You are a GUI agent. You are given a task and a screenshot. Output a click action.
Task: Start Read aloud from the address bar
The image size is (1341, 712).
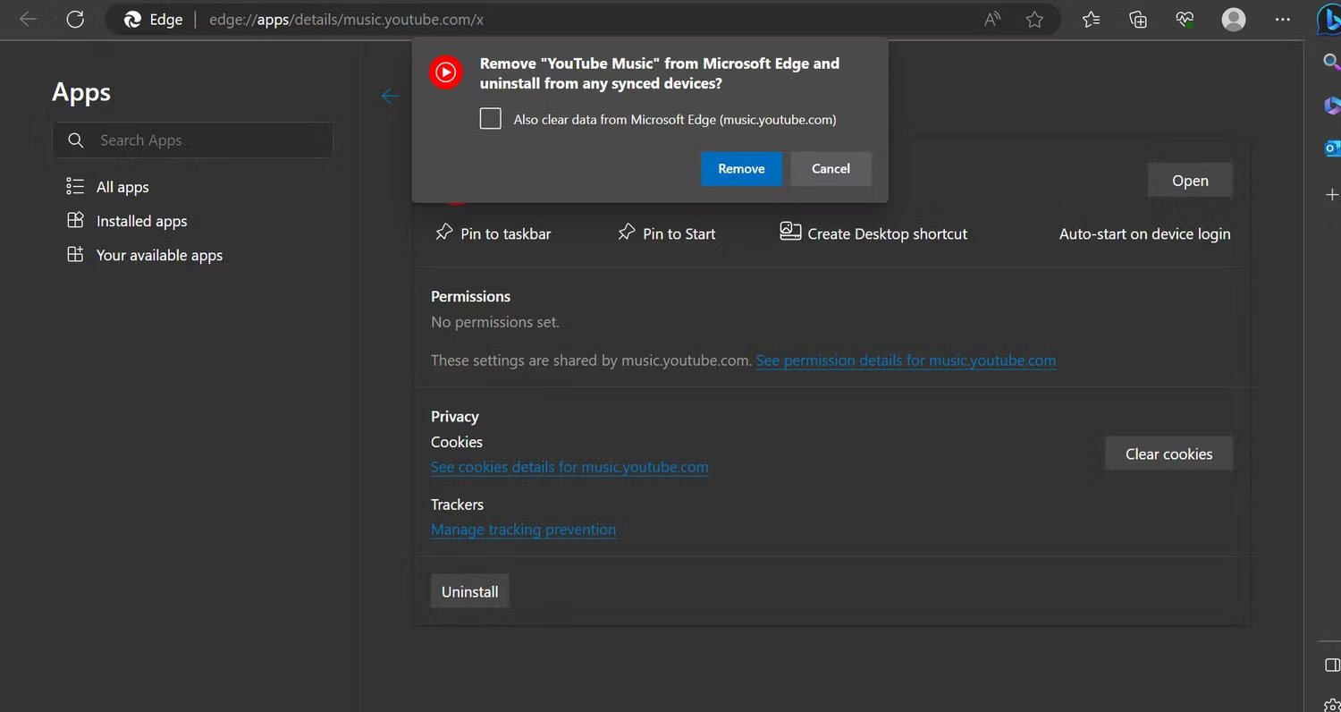coord(991,19)
